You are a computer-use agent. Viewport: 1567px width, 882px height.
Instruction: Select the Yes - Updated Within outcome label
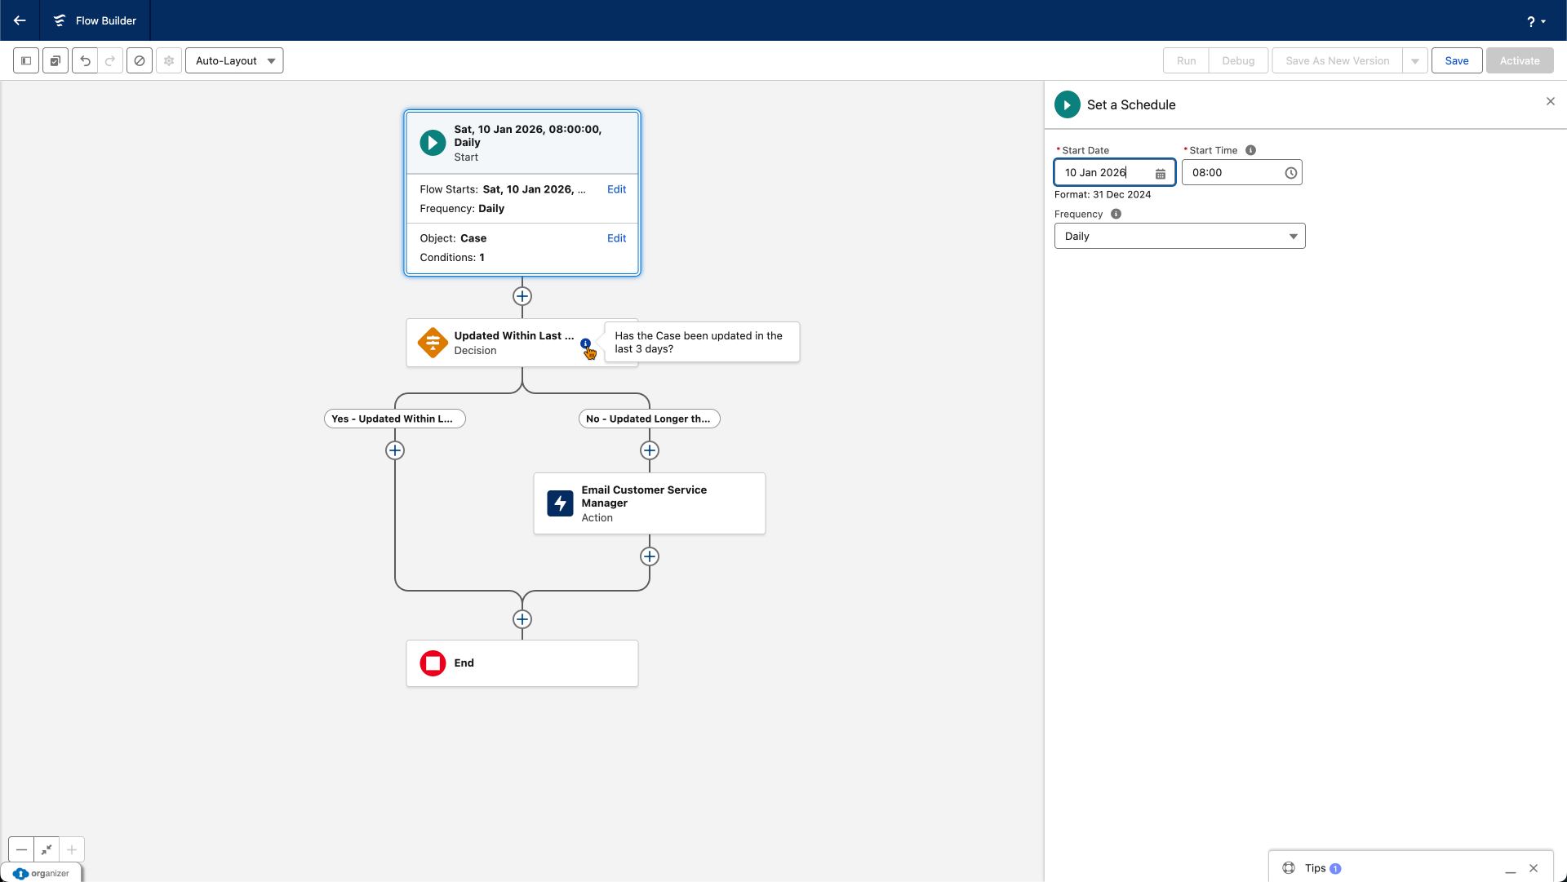coord(395,419)
